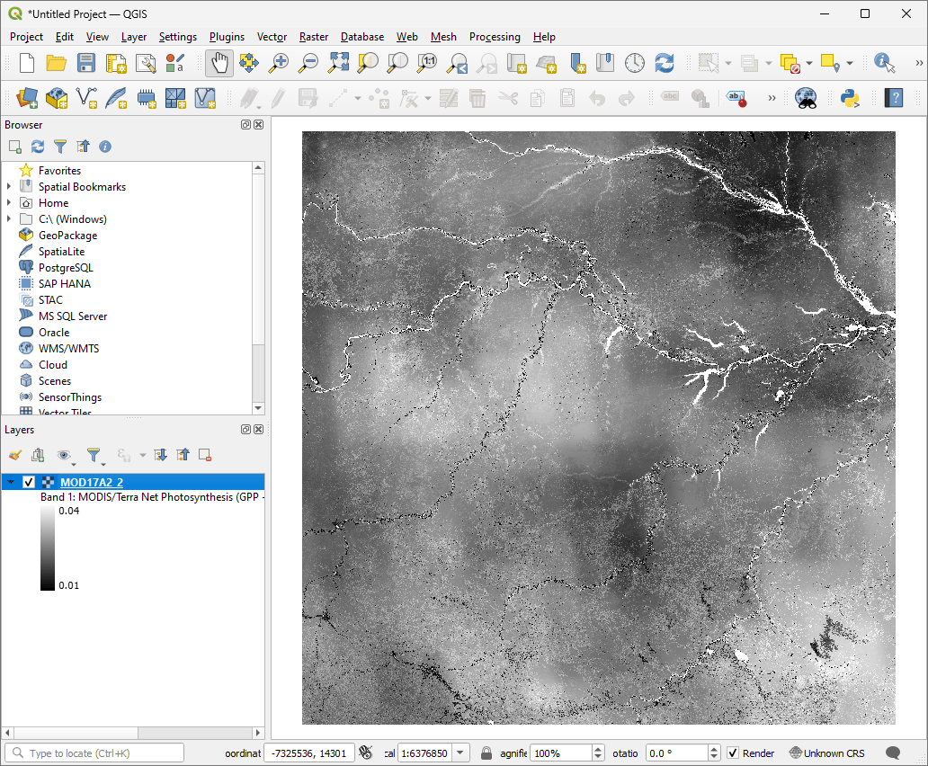Collapse the MOD17A2_2 layer legend
Image resolution: width=928 pixels, height=766 pixels.
pyautogui.click(x=11, y=482)
